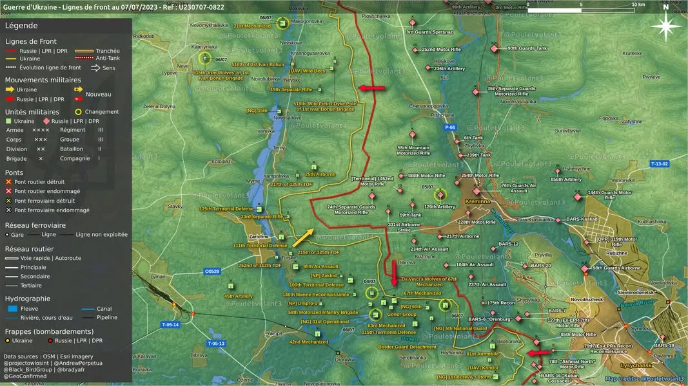Click the Kreminna town label

coord(477,201)
